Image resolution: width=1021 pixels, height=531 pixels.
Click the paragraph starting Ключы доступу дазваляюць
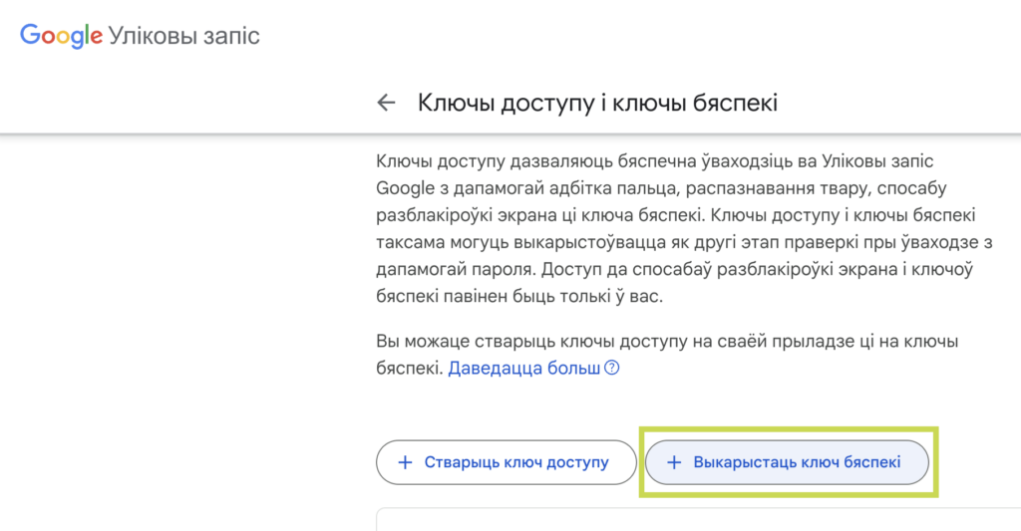click(x=684, y=228)
